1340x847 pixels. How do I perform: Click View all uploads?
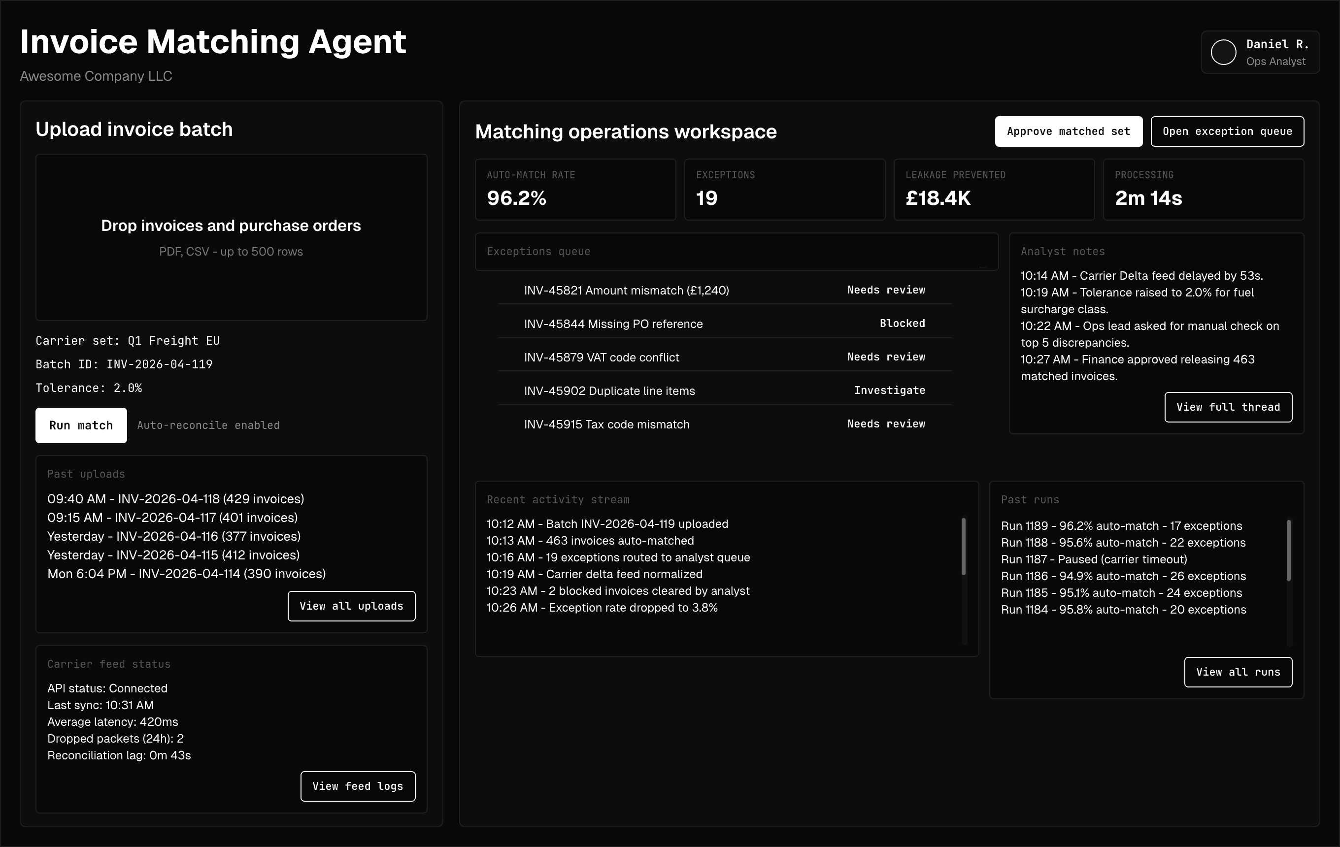click(x=351, y=606)
